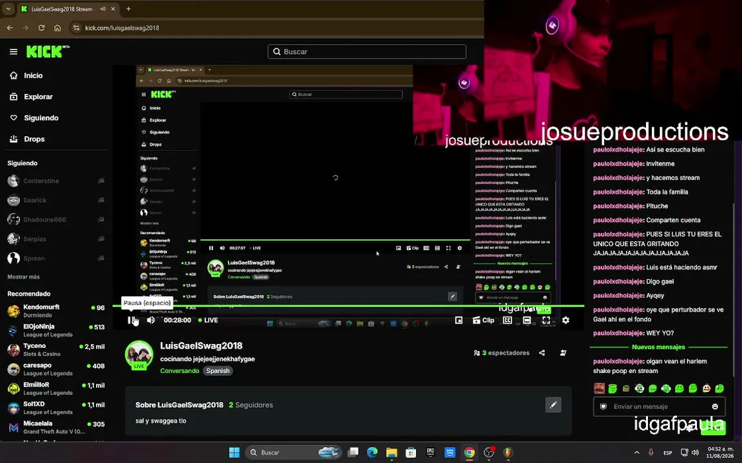Go back in the browser

[x=10, y=28]
